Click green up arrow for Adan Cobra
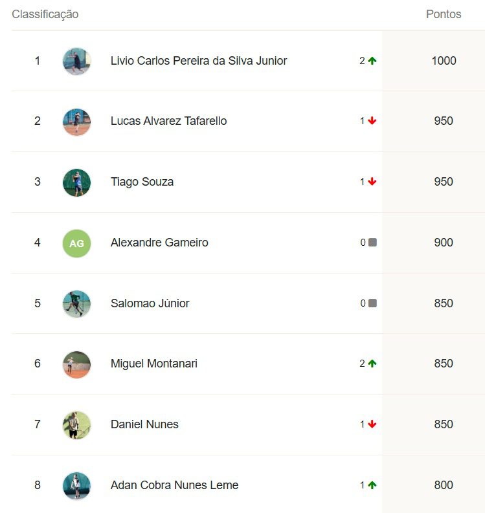485x513 pixels. (x=372, y=485)
